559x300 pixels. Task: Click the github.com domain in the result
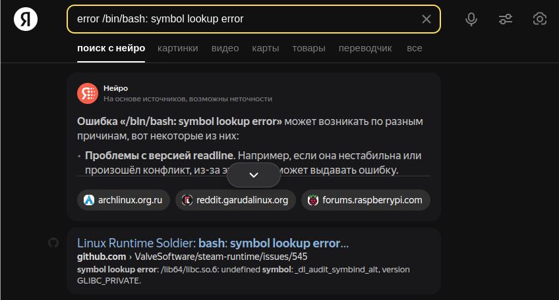(x=102, y=257)
